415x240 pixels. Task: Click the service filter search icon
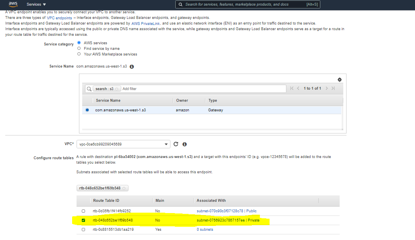pyautogui.click(x=89, y=89)
